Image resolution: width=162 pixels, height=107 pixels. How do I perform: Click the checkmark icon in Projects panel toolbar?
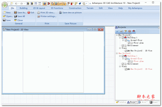coord(117,31)
